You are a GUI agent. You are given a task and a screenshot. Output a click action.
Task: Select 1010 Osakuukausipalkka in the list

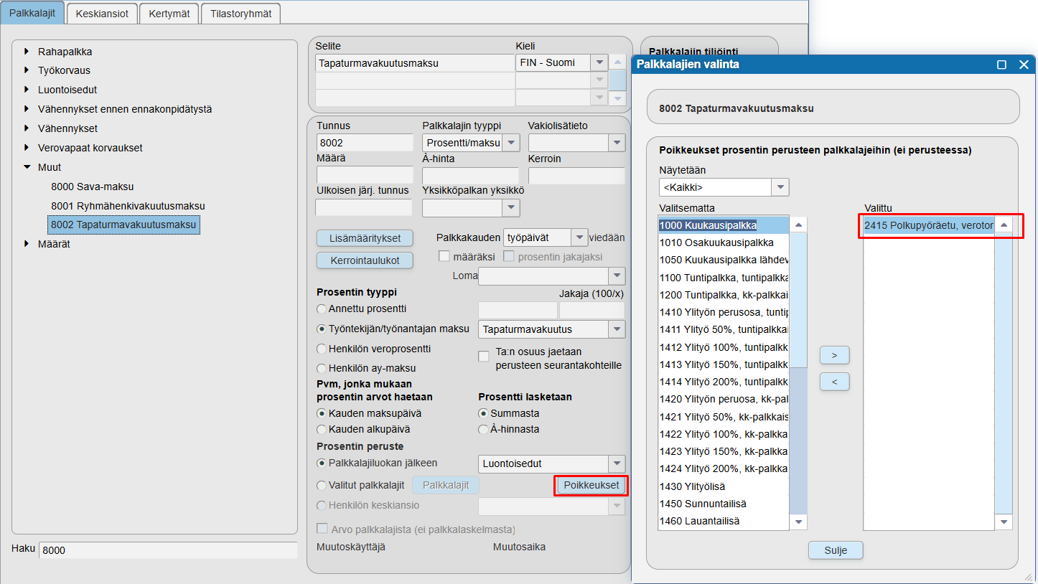724,242
